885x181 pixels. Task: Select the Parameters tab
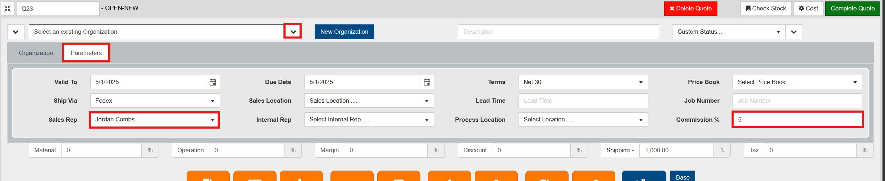click(86, 53)
